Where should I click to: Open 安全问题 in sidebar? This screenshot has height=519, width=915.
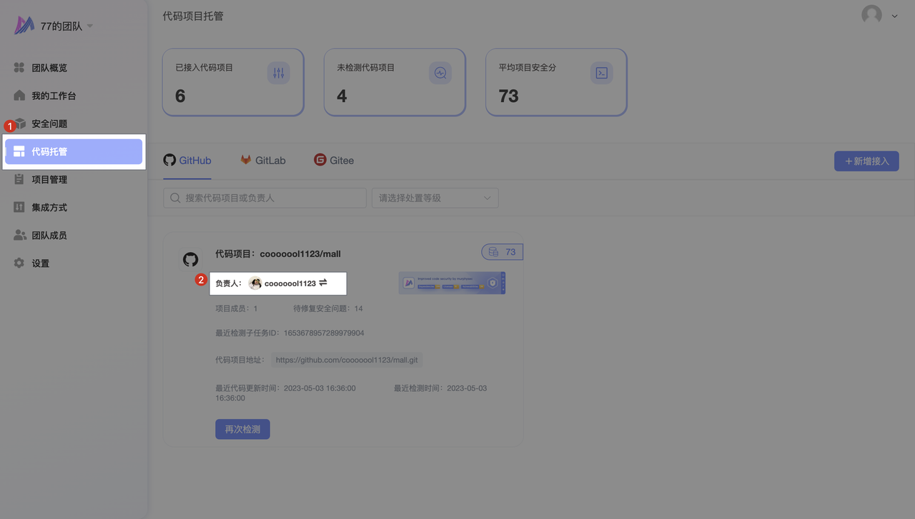(49, 124)
